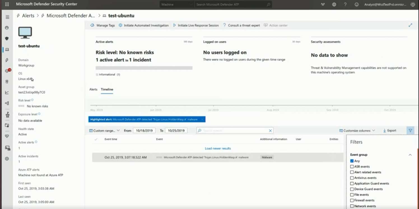Click the Load newer results link

[x=218, y=148]
